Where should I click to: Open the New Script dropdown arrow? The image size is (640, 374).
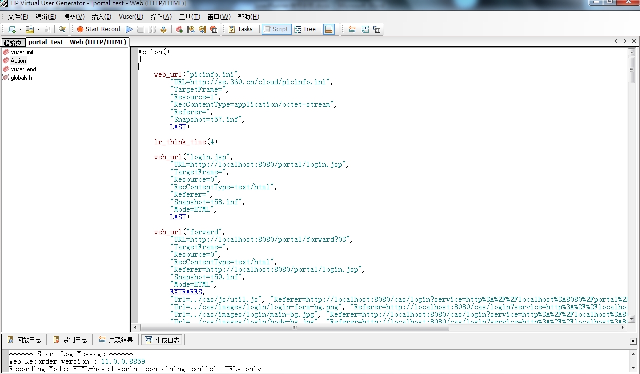(20, 29)
